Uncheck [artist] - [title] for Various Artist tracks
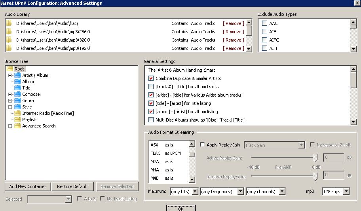 pyautogui.click(x=151, y=95)
